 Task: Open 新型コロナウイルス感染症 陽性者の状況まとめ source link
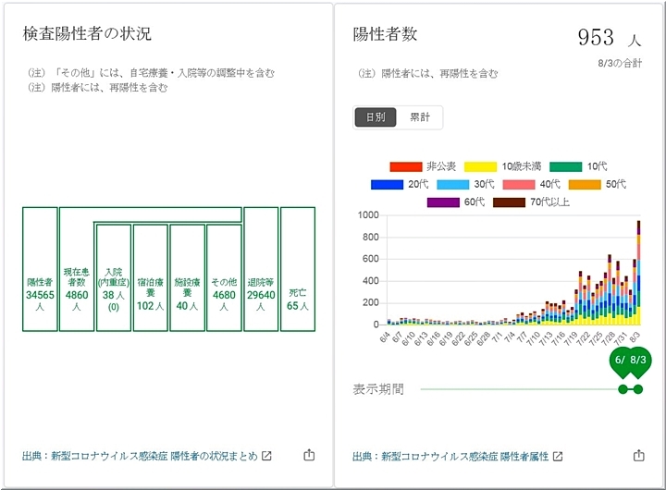(140, 456)
